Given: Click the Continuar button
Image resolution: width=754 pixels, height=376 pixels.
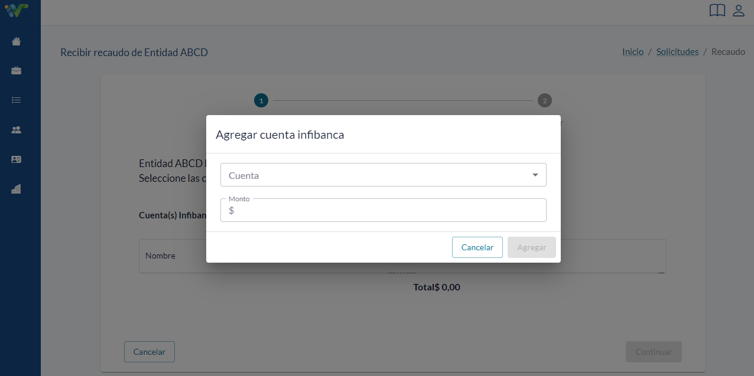Looking at the screenshot, I should (x=654, y=352).
